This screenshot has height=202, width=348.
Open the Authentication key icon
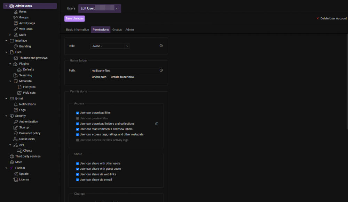coord(16,122)
